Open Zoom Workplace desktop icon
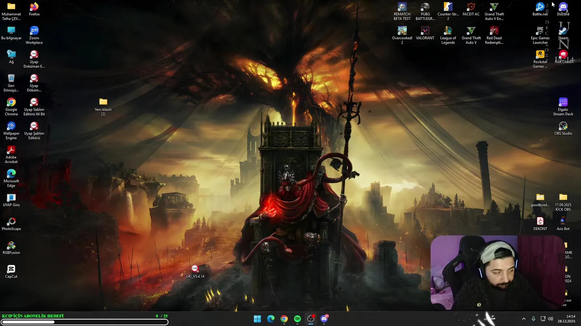This screenshot has height=326, width=581. tap(34, 35)
